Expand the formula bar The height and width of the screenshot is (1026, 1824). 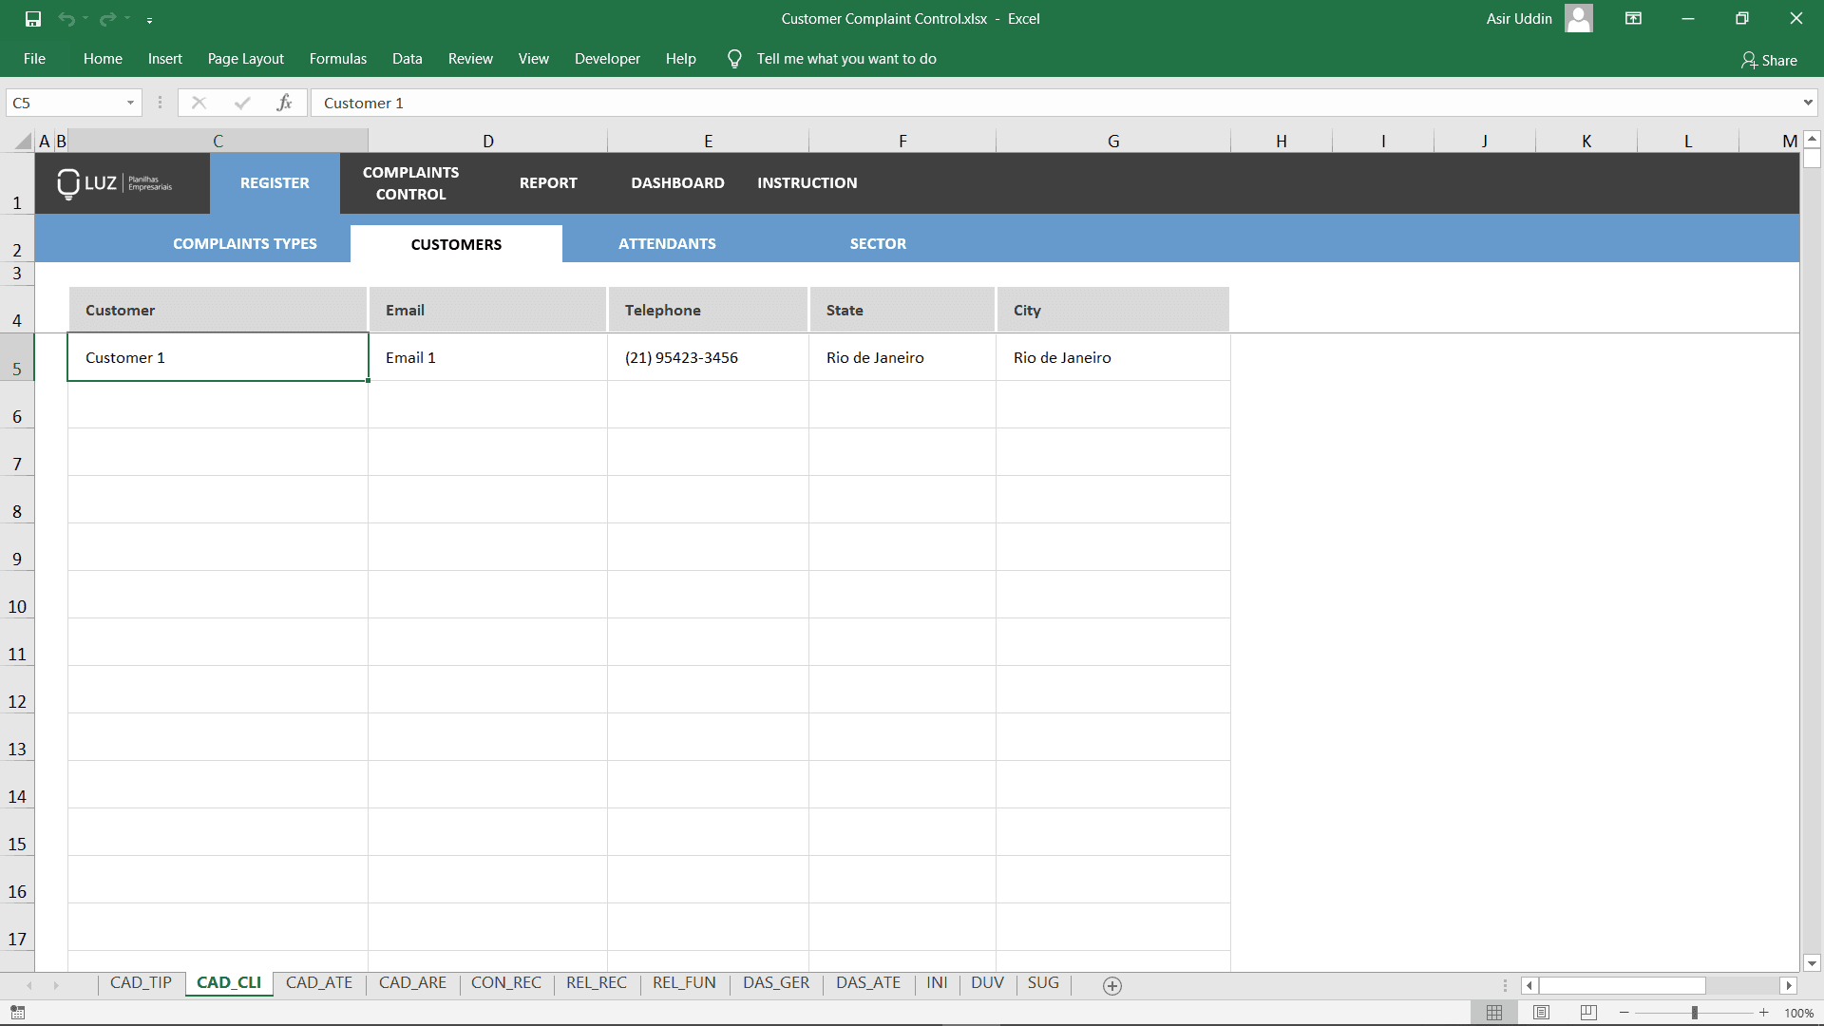[x=1808, y=102]
